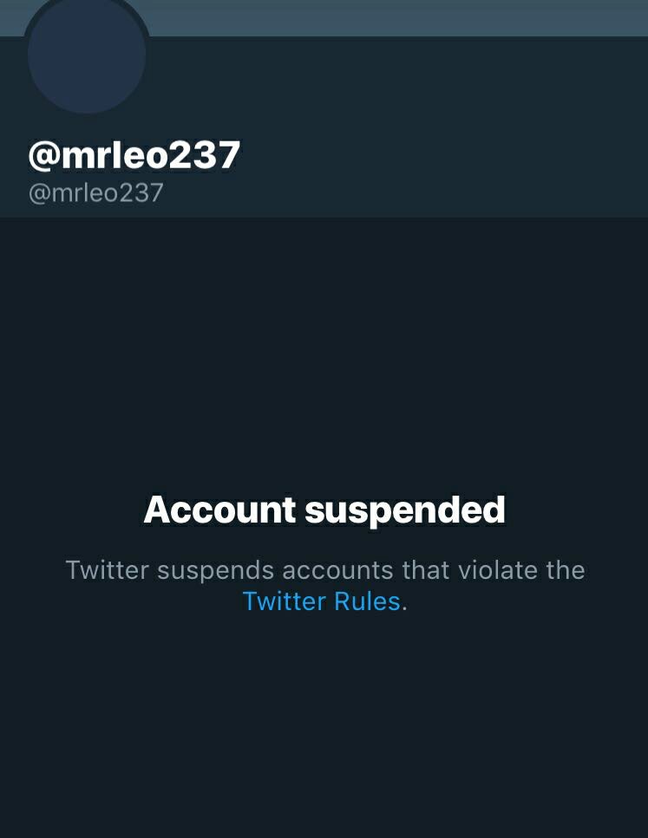
Task: Click the "Account suspended" heading
Action: tap(324, 510)
